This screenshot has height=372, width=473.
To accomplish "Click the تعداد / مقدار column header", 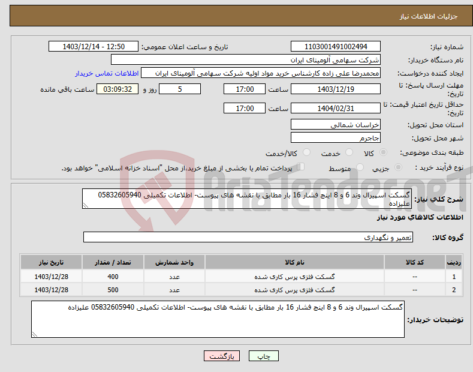I will point(113,262).
